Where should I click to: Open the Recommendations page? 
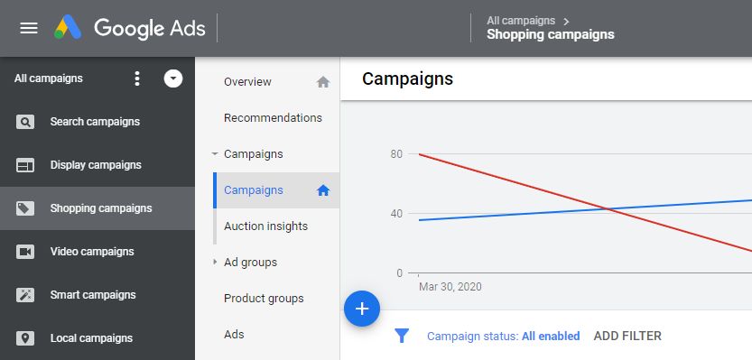pyautogui.click(x=273, y=118)
